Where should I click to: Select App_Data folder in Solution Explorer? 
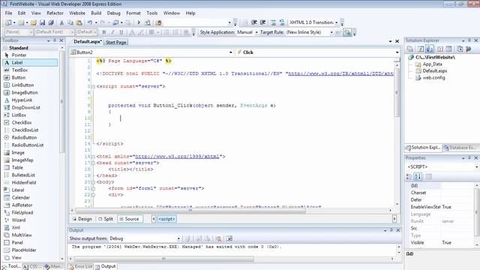pyautogui.click(x=432, y=64)
